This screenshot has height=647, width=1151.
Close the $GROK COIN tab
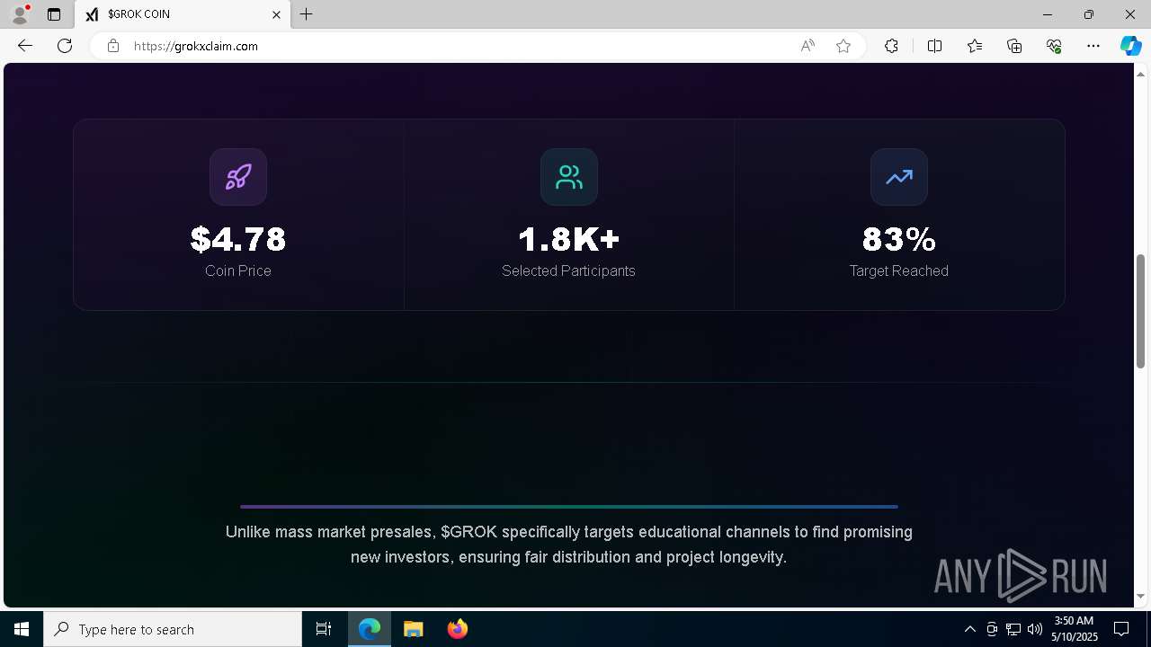pyautogui.click(x=276, y=14)
